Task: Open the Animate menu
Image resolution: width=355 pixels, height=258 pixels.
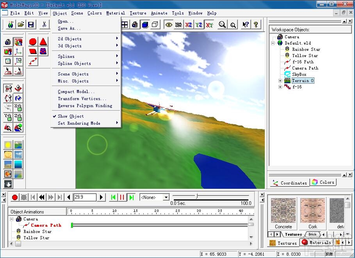Action: coord(159,13)
